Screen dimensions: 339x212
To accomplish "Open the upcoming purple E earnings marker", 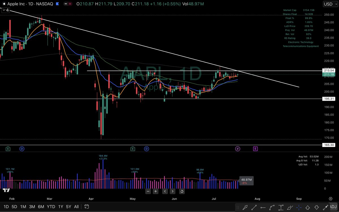I will pyautogui.click(x=255, y=148).
